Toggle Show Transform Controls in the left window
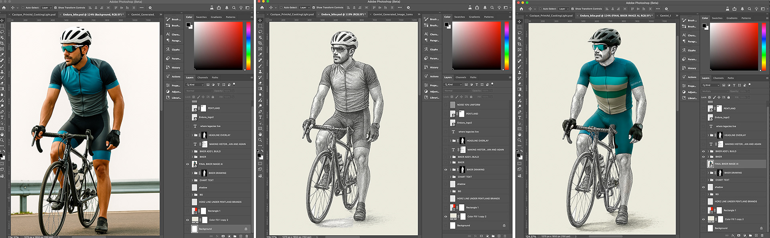Image resolution: width=770 pixels, height=238 pixels. tap(55, 8)
